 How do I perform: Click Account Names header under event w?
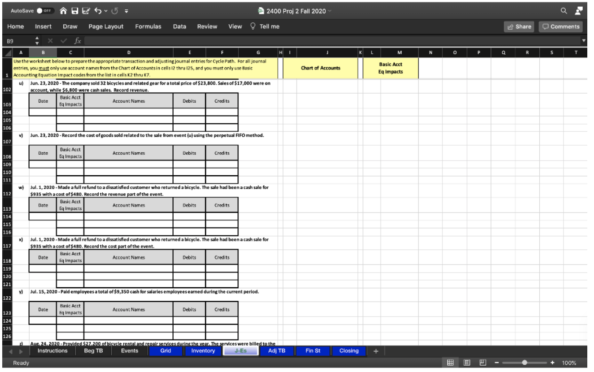coord(128,205)
